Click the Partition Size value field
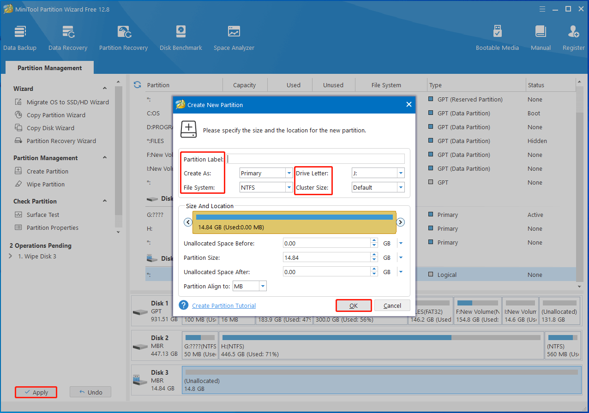Image resolution: width=589 pixels, height=413 pixels. point(327,257)
